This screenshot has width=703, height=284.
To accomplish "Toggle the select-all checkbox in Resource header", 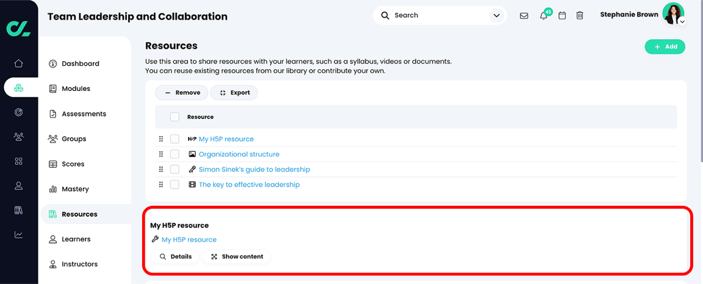I will (175, 117).
